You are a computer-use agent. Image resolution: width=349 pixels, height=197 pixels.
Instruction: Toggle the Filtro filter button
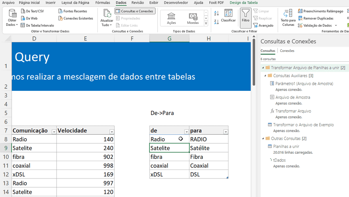(x=246, y=18)
